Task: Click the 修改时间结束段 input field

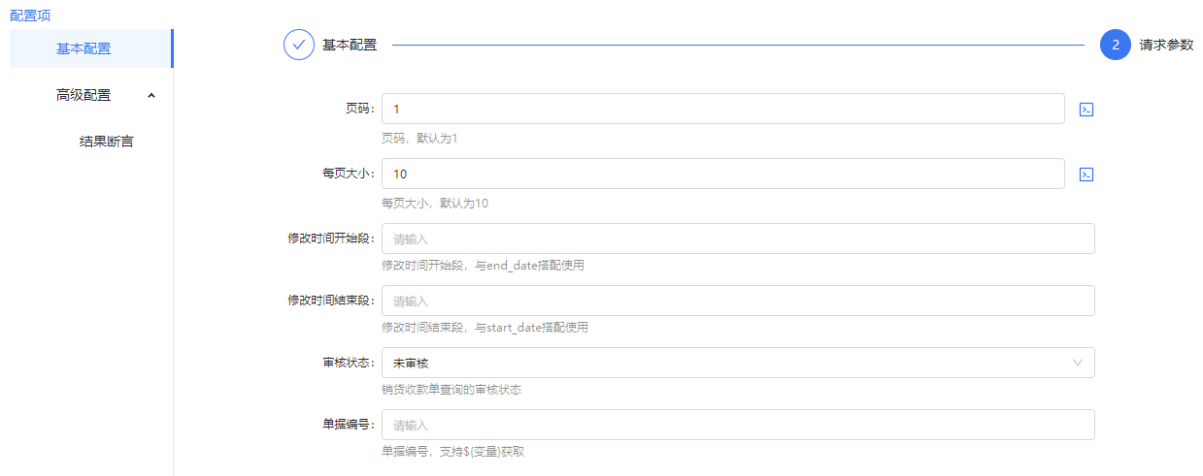Action: pos(738,301)
